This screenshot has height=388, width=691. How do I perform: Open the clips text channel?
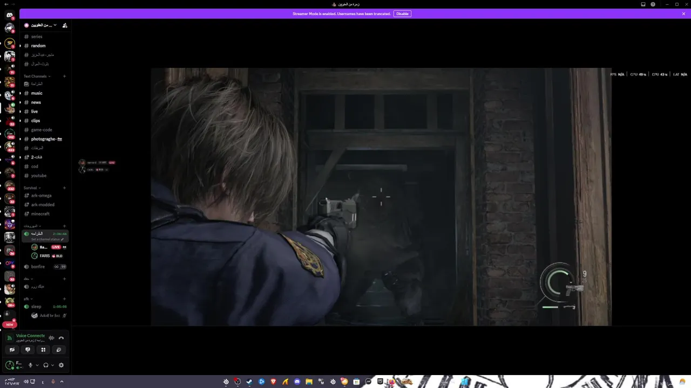click(x=45, y=121)
